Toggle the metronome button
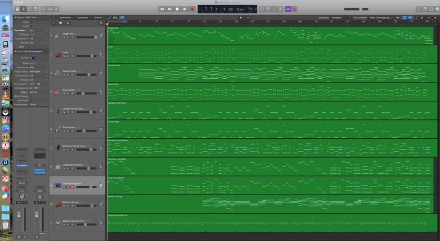Viewport: 440px width, 241px height. 295,9
